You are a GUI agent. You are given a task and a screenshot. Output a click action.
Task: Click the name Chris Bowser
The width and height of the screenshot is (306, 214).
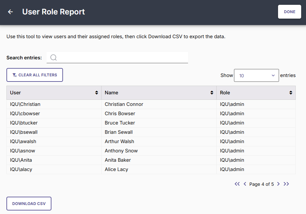coord(120,114)
